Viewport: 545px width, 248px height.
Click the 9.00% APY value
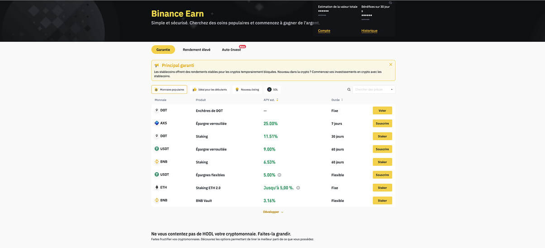point(270,149)
